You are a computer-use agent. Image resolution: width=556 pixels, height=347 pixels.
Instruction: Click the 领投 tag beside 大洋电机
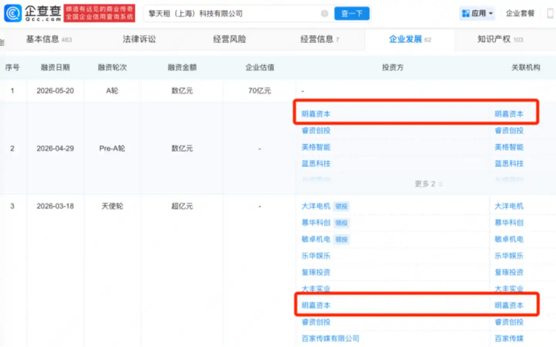pos(341,206)
